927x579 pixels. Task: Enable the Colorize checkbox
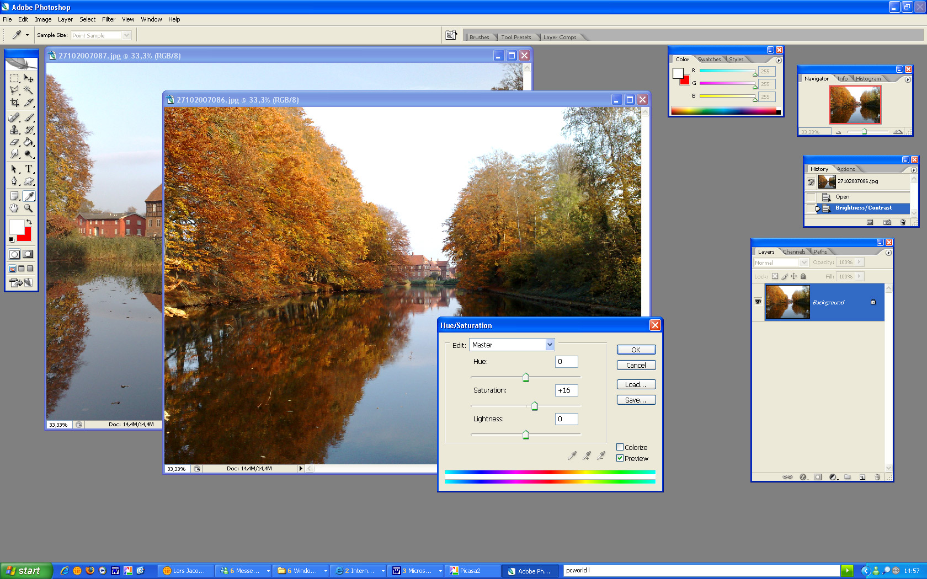(620, 447)
